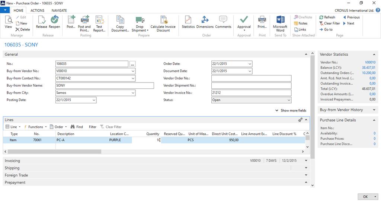Click the OK button

click(365, 197)
